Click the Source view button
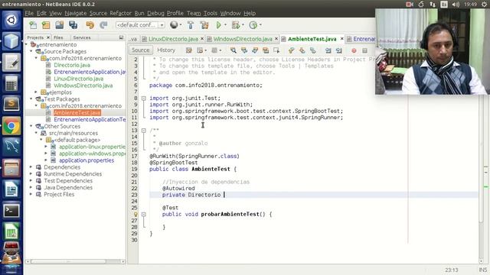 pos(140,50)
